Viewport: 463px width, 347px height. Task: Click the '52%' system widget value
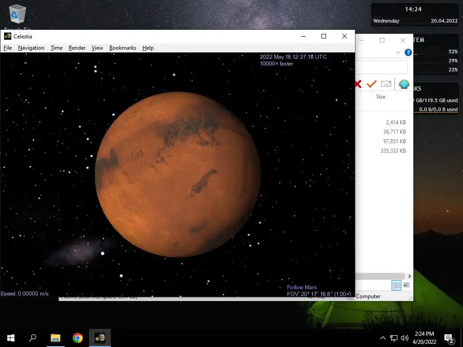pos(453,52)
